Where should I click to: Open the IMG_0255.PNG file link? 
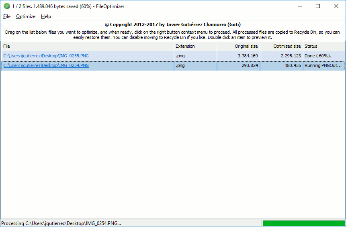[x=46, y=56]
